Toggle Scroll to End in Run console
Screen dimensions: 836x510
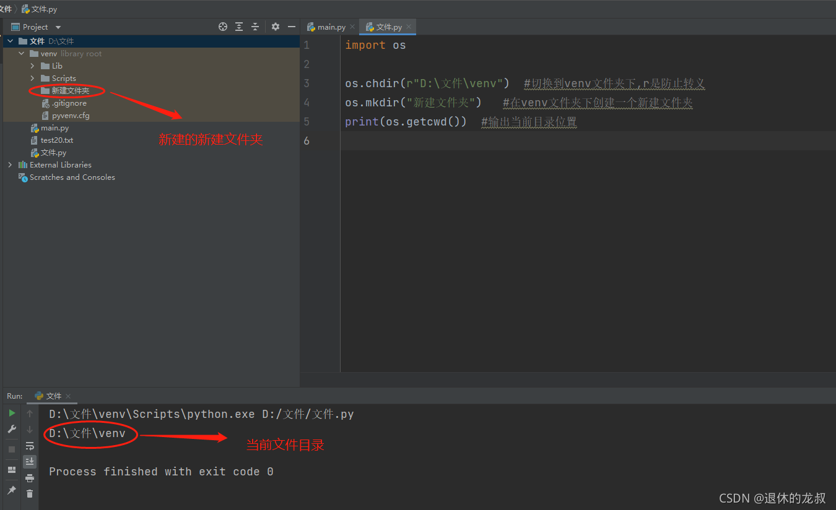pyautogui.click(x=30, y=461)
